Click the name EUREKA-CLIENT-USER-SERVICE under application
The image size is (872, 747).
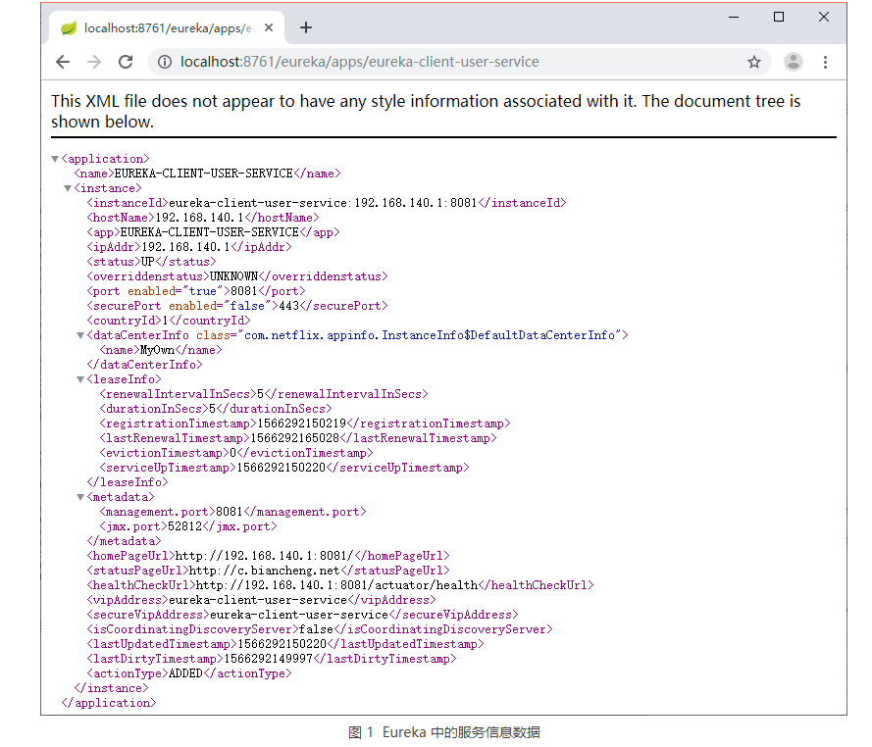click(204, 174)
